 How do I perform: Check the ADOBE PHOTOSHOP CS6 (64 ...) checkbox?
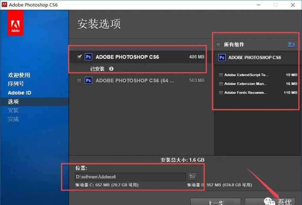coord(79,80)
